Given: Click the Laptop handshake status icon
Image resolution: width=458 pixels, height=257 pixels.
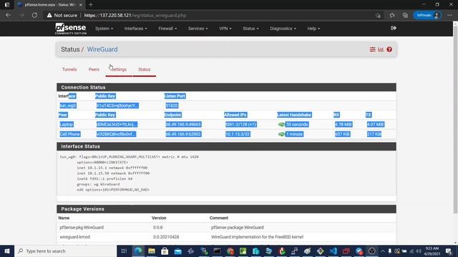Looking at the screenshot, I should click(x=281, y=124).
